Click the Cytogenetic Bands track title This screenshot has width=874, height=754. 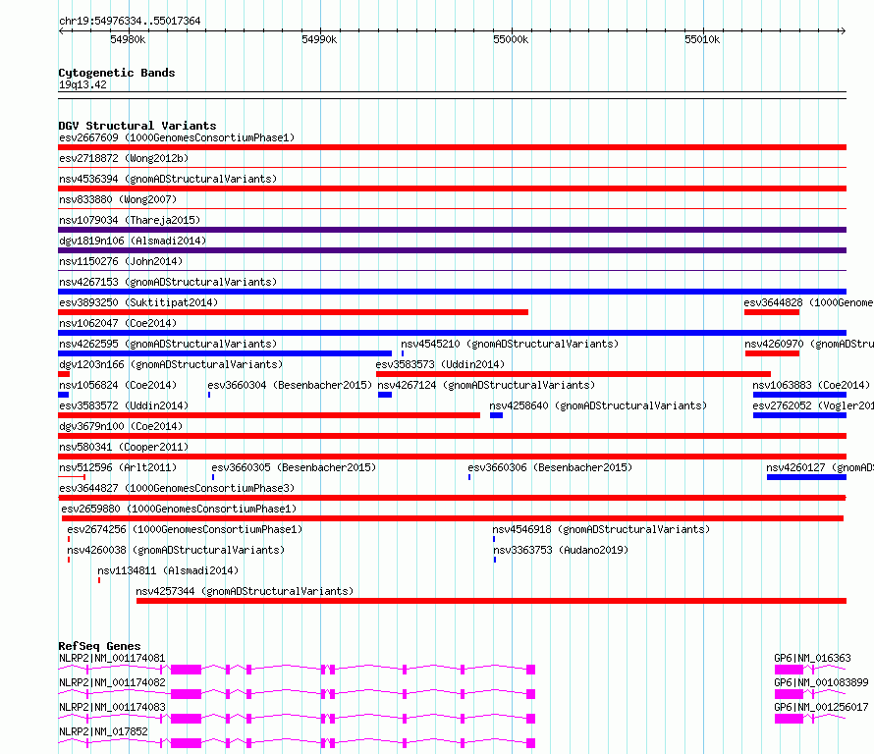coord(117,73)
